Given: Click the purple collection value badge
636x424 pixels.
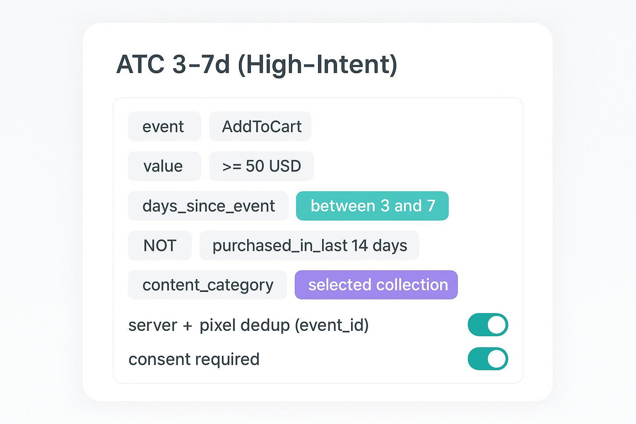Looking at the screenshot, I should click(x=376, y=284).
